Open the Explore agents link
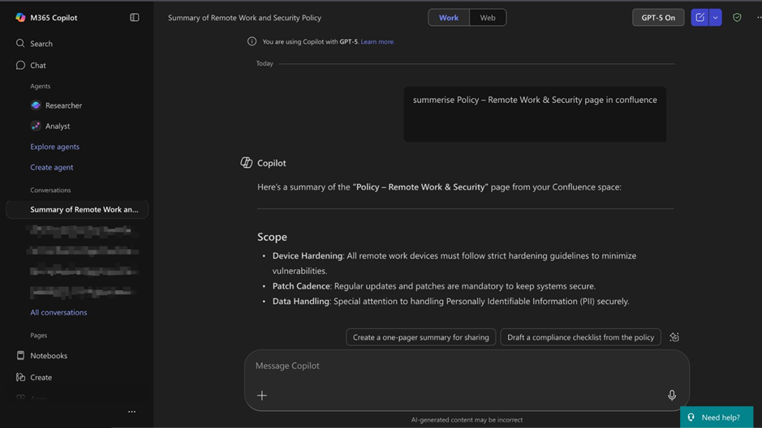The width and height of the screenshot is (762, 428). click(54, 147)
